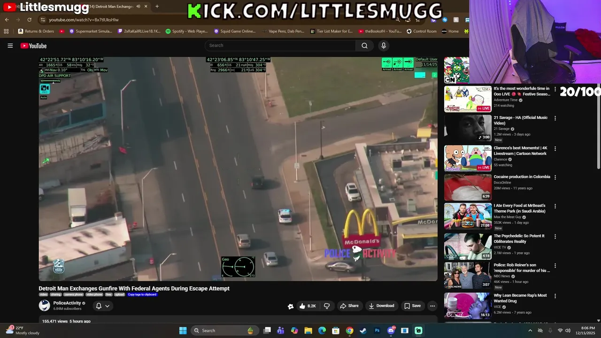Open the YouTube hamburger guide menu
The width and height of the screenshot is (601, 338).
pyautogui.click(x=10, y=46)
